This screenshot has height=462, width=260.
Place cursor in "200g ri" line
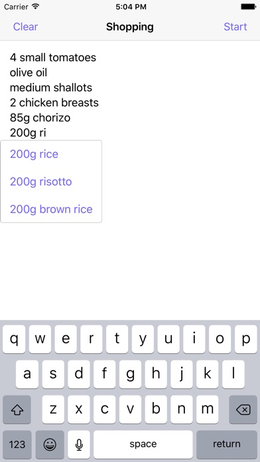coord(28,133)
